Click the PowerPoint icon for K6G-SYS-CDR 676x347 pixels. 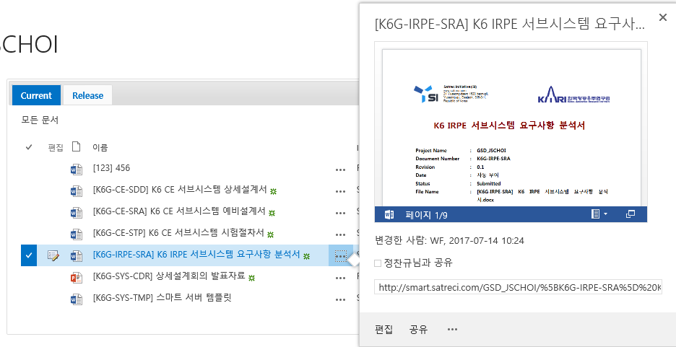point(76,276)
